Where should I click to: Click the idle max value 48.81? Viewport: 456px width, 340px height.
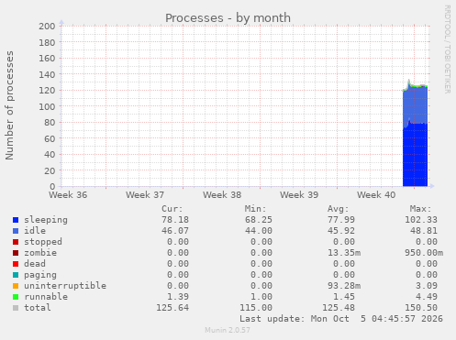(x=424, y=231)
